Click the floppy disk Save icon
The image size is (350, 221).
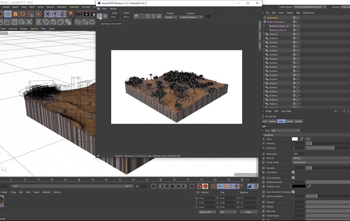pos(14,22)
